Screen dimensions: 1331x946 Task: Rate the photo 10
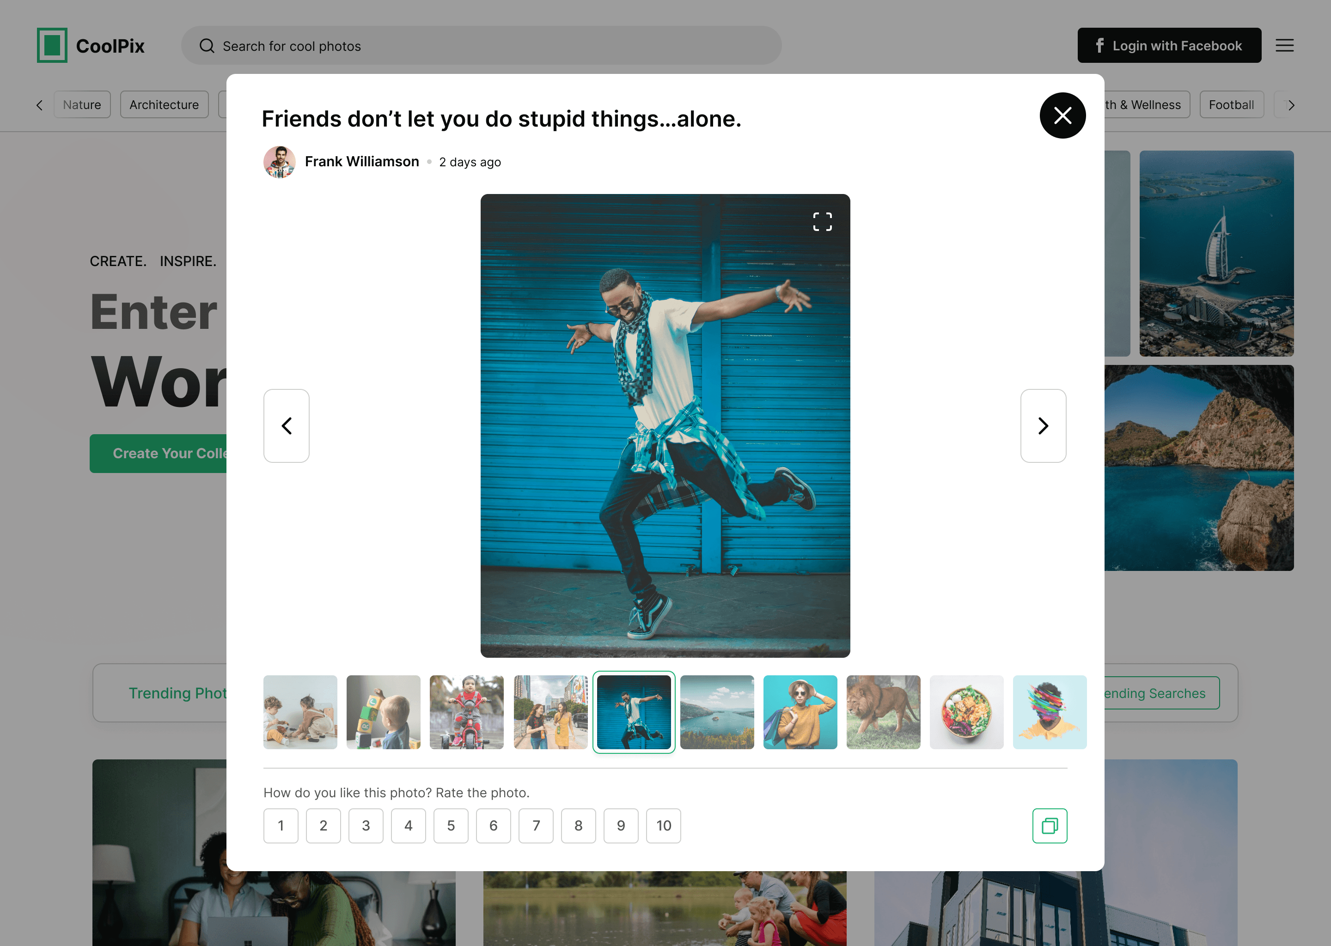tap(663, 825)
